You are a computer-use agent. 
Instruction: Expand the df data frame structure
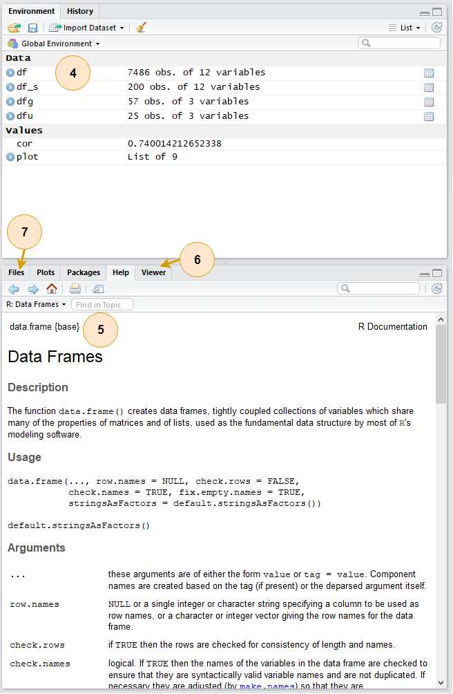coord(10,73)
